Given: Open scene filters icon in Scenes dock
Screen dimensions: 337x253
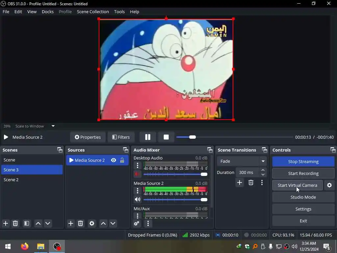Looking at the screenshot, I should pyautogui.click(x=26, y=223).
